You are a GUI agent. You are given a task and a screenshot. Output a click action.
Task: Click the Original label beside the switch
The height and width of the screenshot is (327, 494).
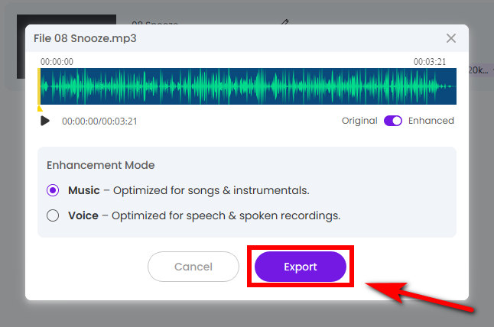tap(359, 121)
